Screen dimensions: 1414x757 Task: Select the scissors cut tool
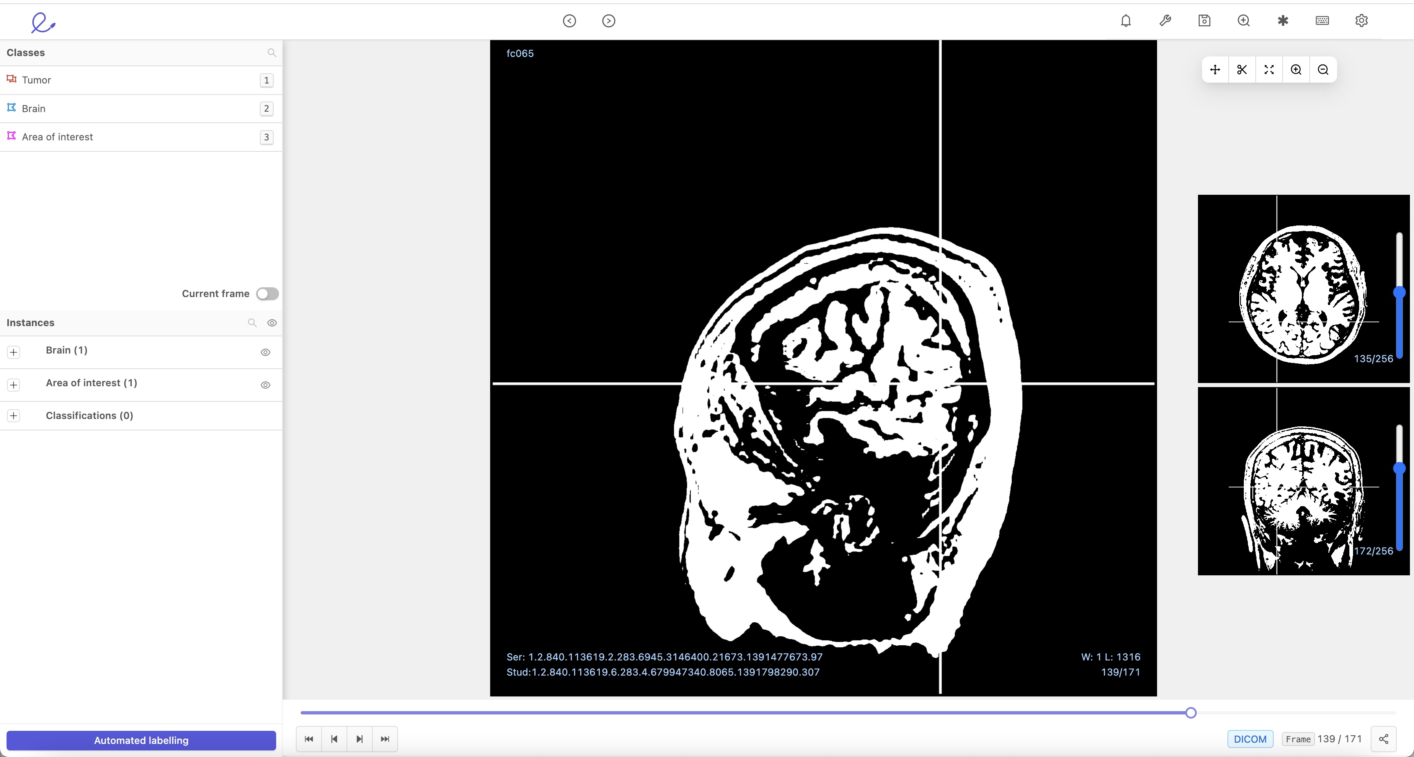[x=1242, y=70]
